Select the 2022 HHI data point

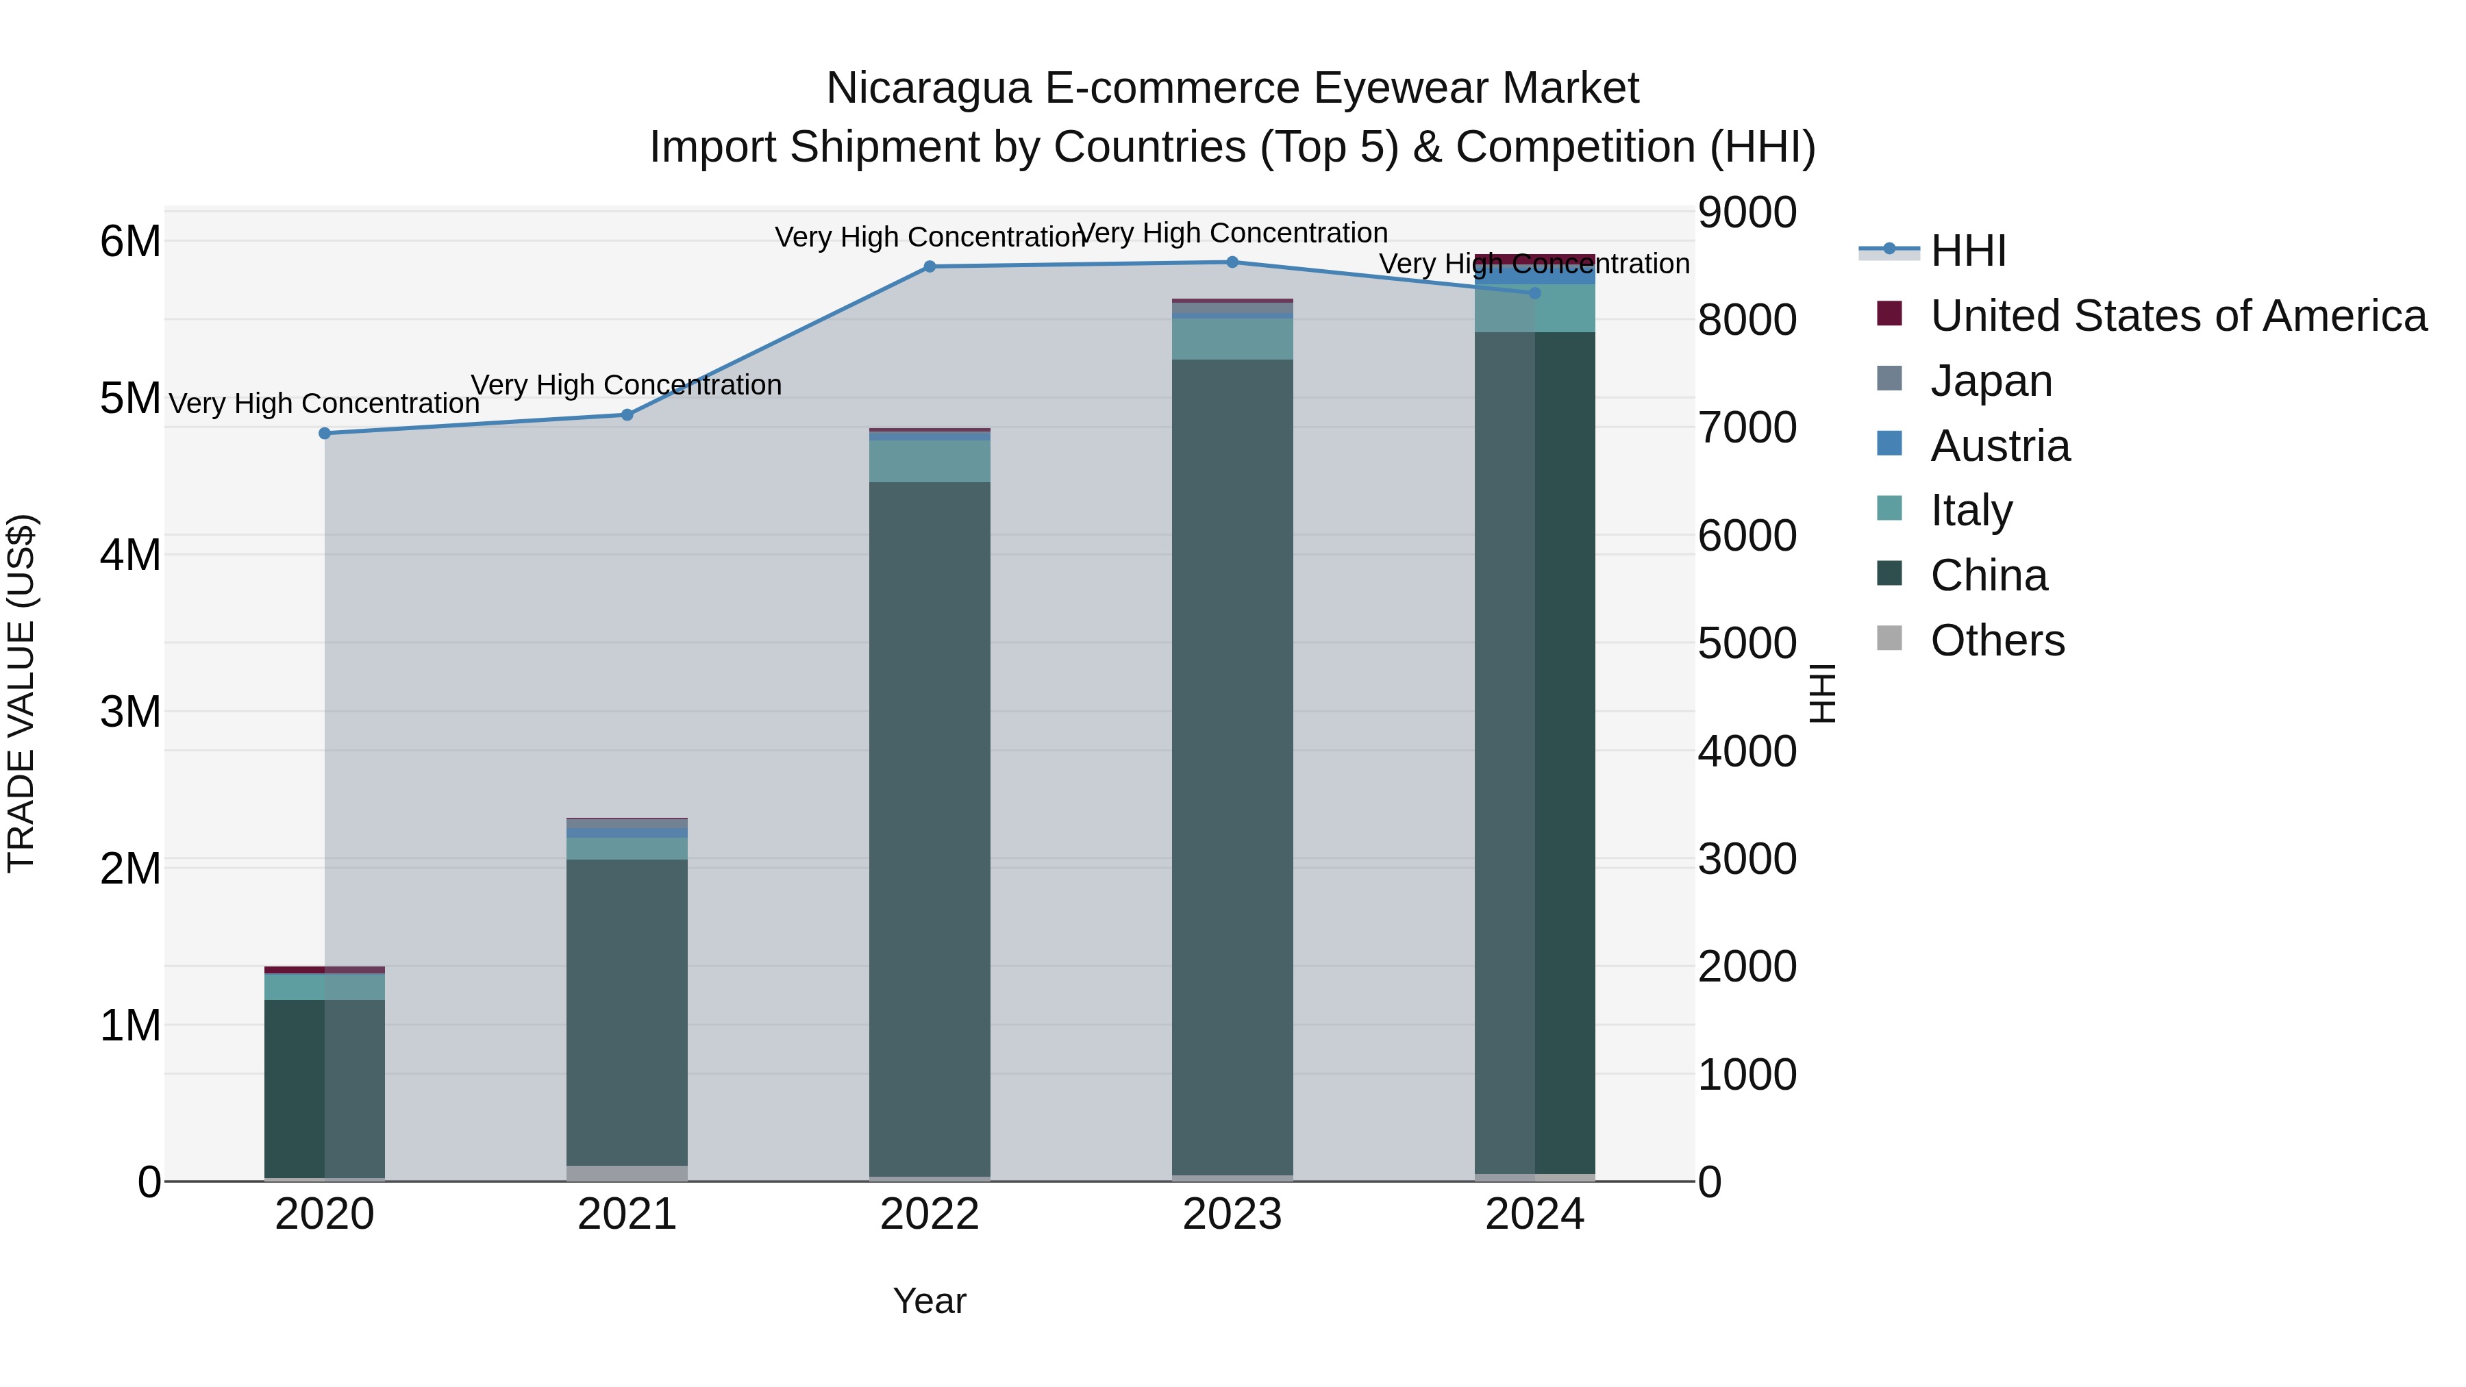(930, 267)
